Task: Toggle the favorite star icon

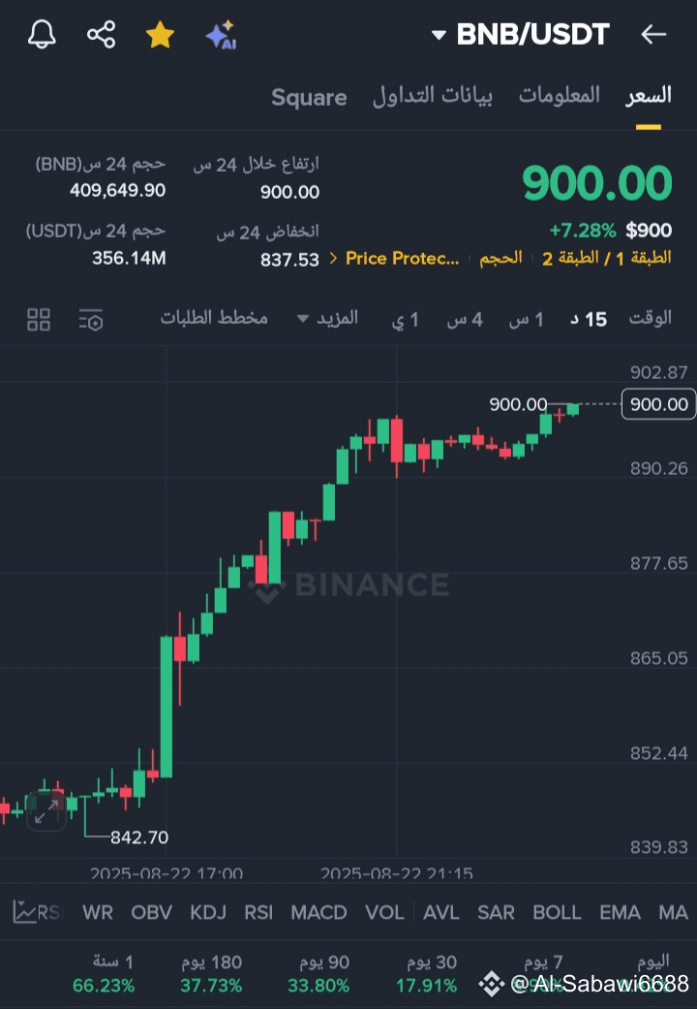Action: click(160, 34)
